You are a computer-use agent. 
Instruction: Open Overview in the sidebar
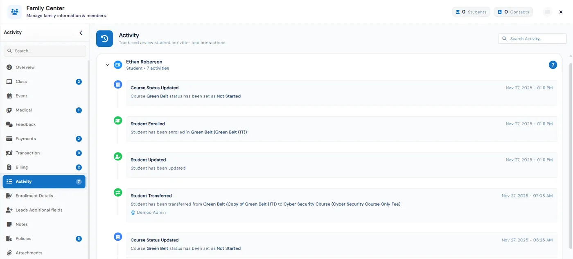[x=44, y=67]
